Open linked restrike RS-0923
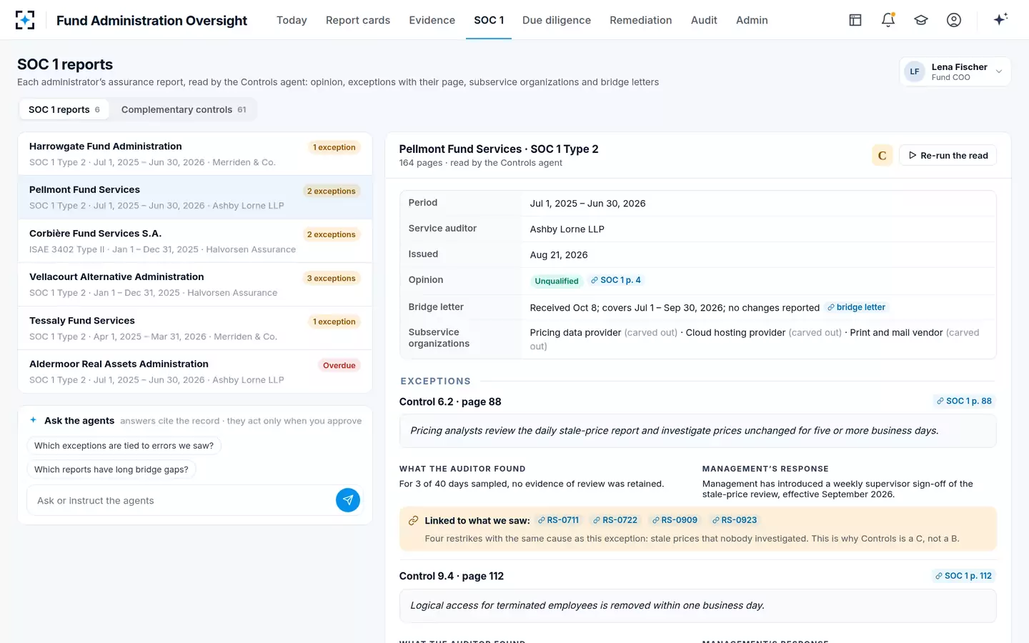 point(735,520)
